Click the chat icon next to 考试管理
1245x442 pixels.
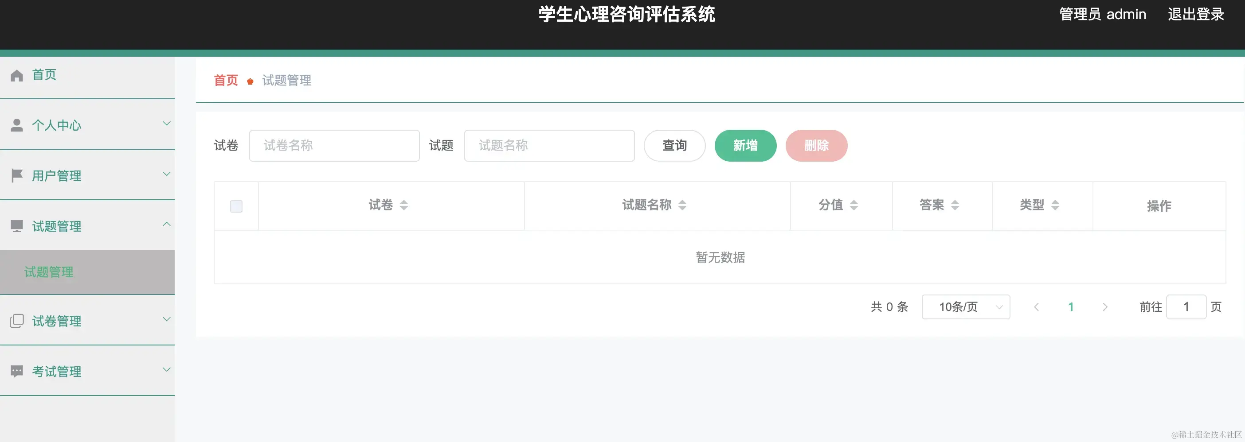(17, 370)
